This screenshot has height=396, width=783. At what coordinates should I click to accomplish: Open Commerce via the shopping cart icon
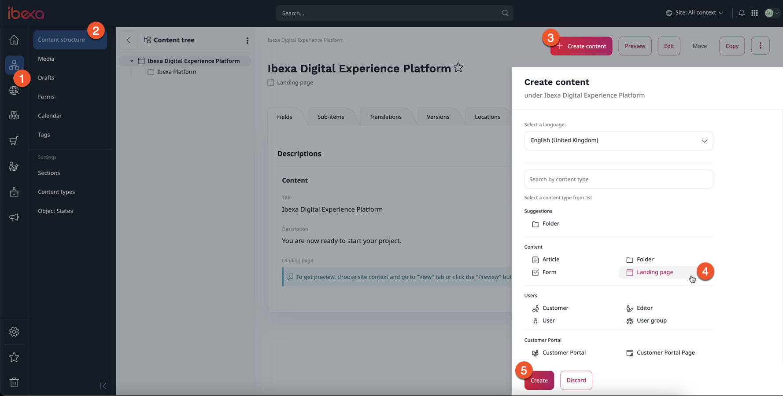(14, 141)
